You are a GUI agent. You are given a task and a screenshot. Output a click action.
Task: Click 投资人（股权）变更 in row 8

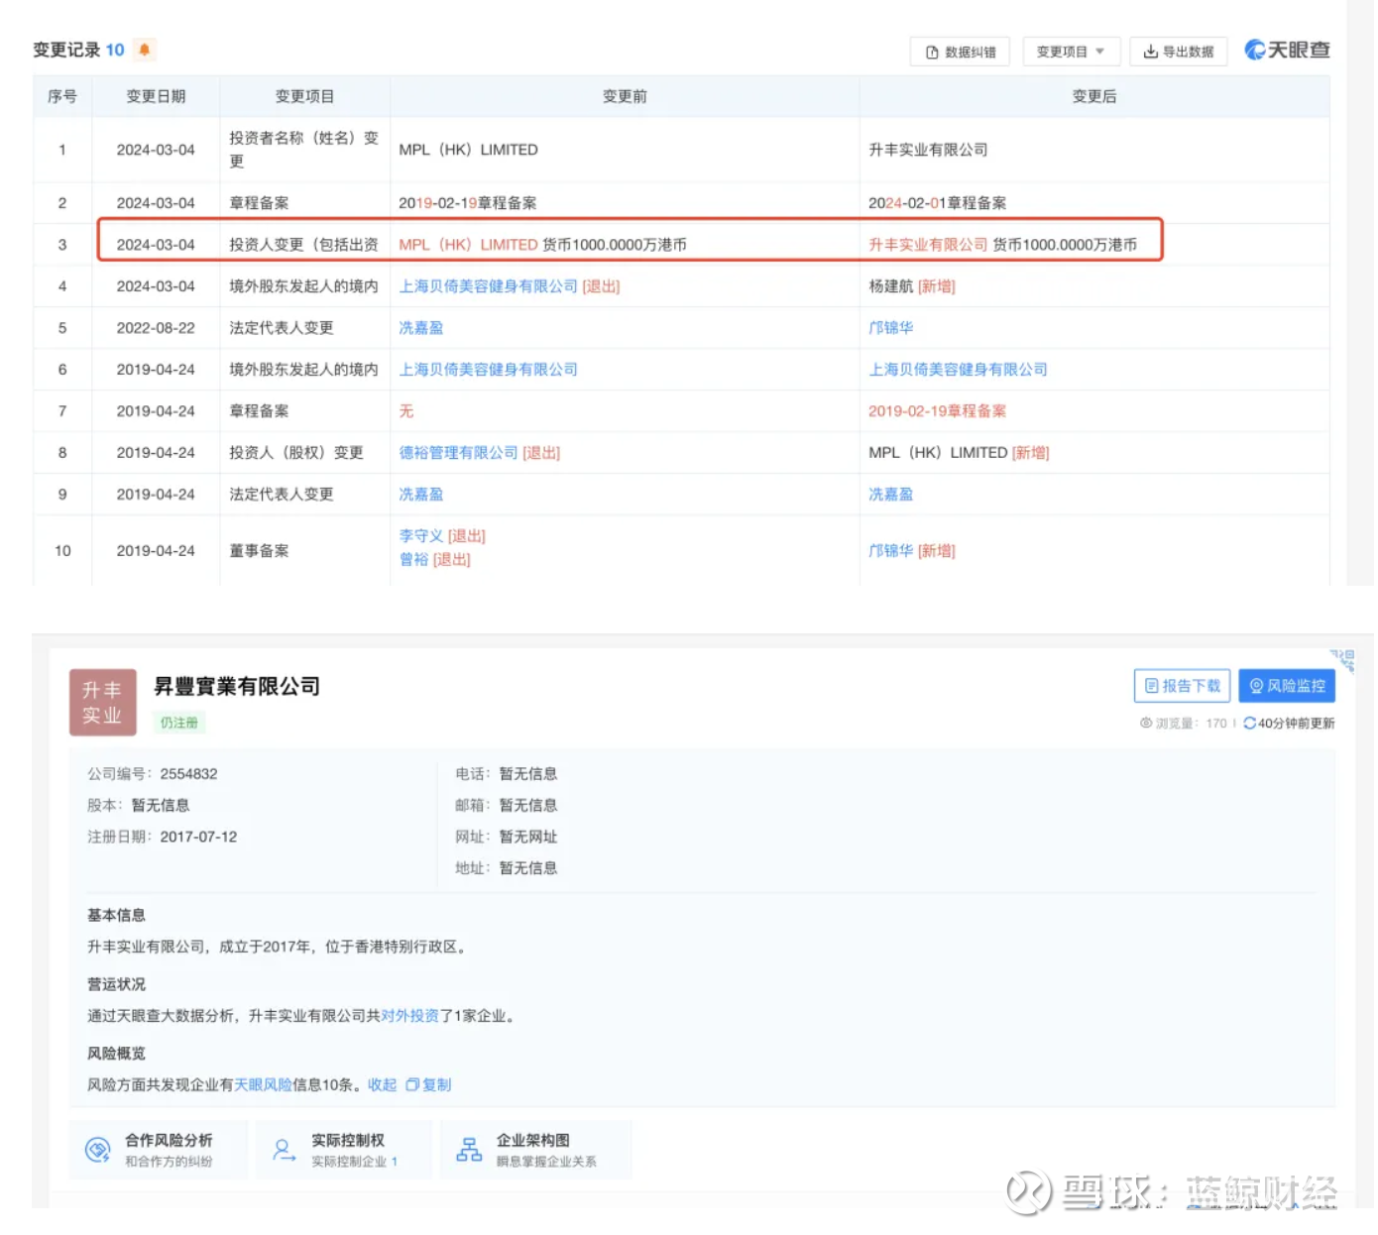click(x=296, y=453)
